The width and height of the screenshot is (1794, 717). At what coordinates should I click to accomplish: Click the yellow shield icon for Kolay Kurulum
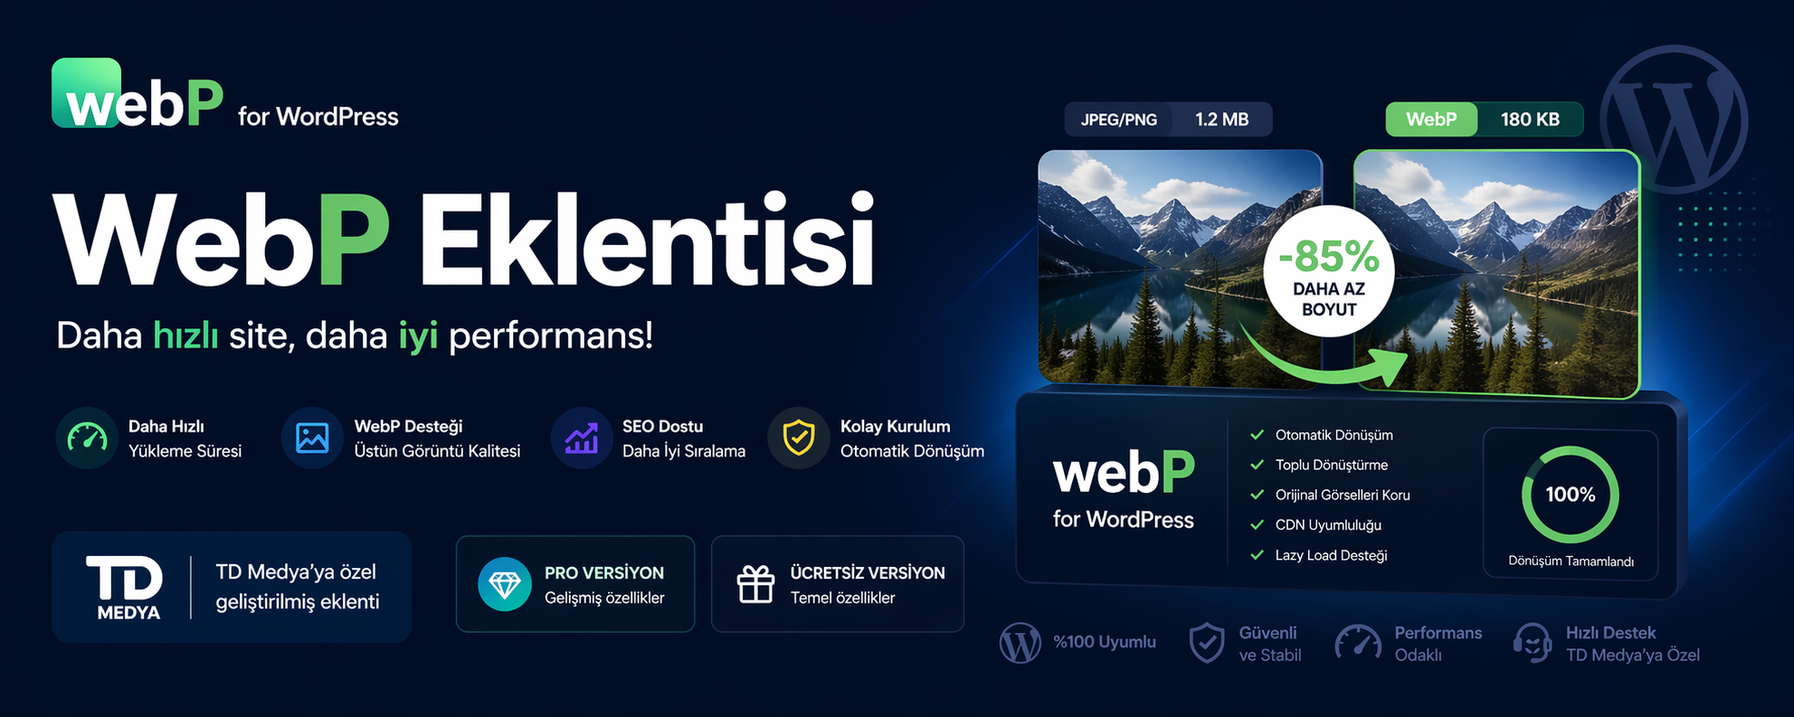point(798,439)
